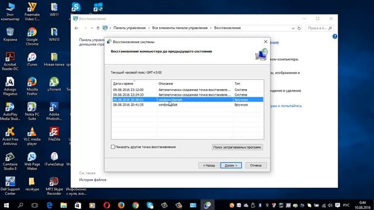Viewport: 374px width, 210px height.
Task: Open Google Chrome desktop shortcut
Action: click(x=32, y=36)
